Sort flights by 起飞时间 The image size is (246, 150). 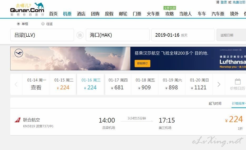(x=215, y=104)
